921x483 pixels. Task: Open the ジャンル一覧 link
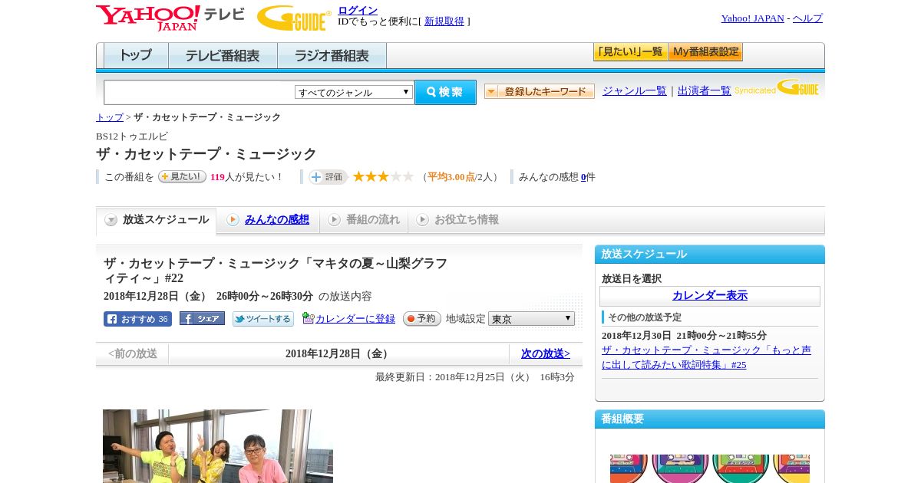click(634, 90)
